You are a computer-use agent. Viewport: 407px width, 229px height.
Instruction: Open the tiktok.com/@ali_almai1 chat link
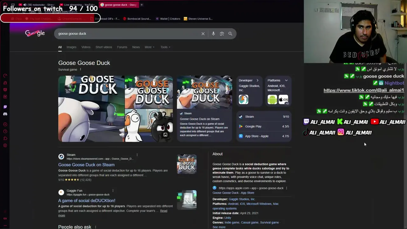363,90
